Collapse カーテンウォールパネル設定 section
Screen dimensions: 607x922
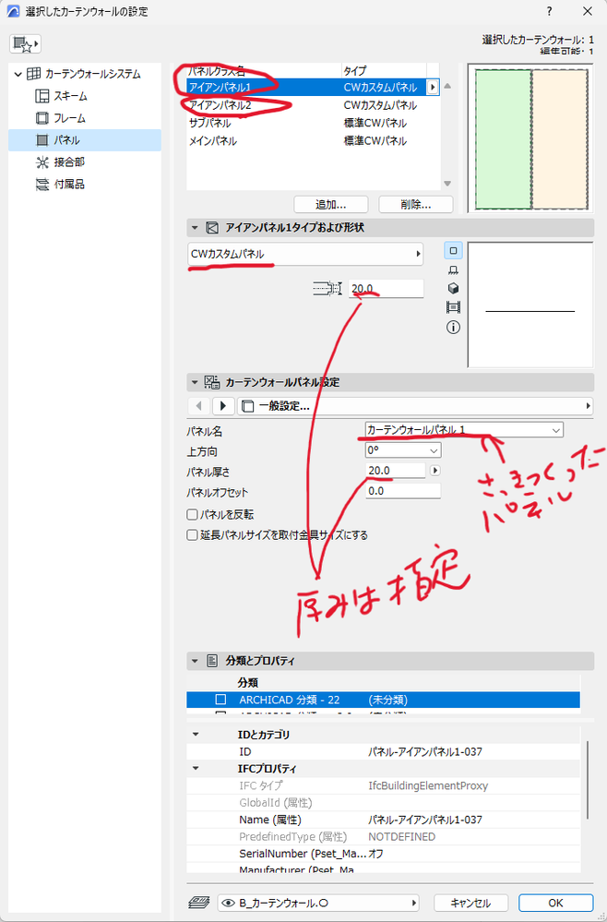point(195,382)
